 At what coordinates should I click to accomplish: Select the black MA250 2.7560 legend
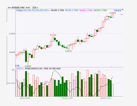57,11
